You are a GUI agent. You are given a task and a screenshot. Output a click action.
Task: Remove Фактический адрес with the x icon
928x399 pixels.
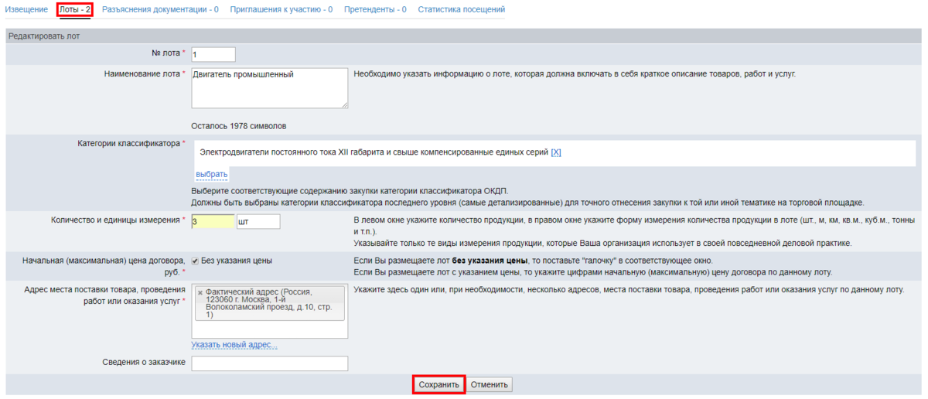pos(200,292)
